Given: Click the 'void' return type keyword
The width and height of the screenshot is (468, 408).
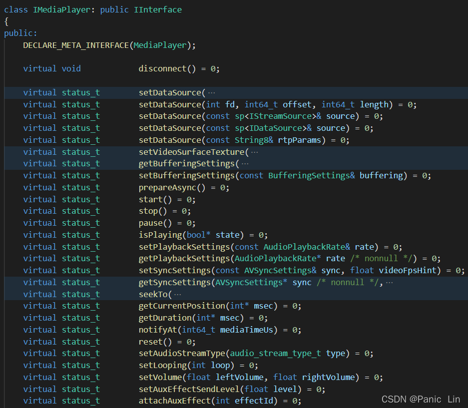Looking at the screenshot, I should (x=71, y=69).
